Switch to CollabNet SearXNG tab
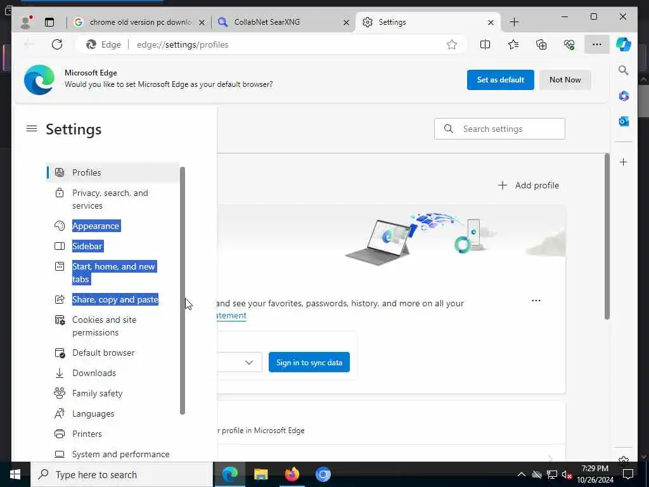The height and width of the screenshot is (487, 649). [x=283, y=22]
